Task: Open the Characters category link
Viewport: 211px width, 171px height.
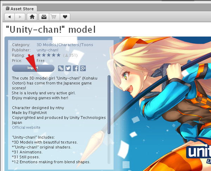Action: tap(69, 45)
